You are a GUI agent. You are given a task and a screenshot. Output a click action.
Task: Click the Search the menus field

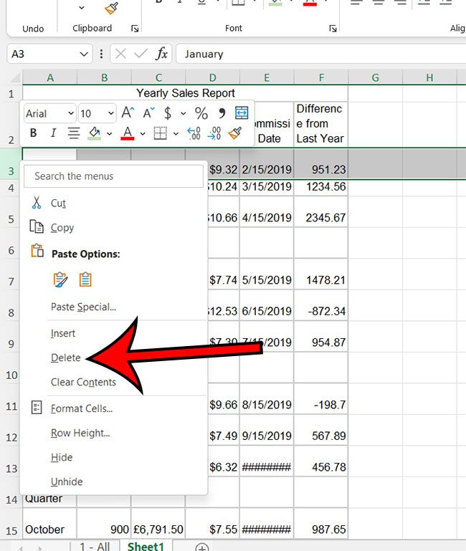[x=113, y=176]
